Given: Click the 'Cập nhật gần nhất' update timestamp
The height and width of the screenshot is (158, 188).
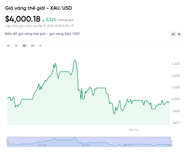Looking at the screenshot, I should 39,26.
